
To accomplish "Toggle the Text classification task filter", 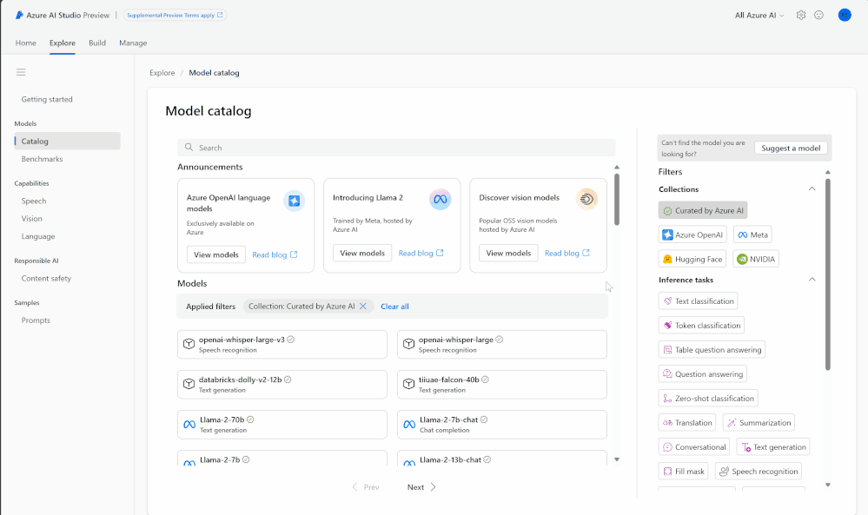I will click(x=698, y=301).
